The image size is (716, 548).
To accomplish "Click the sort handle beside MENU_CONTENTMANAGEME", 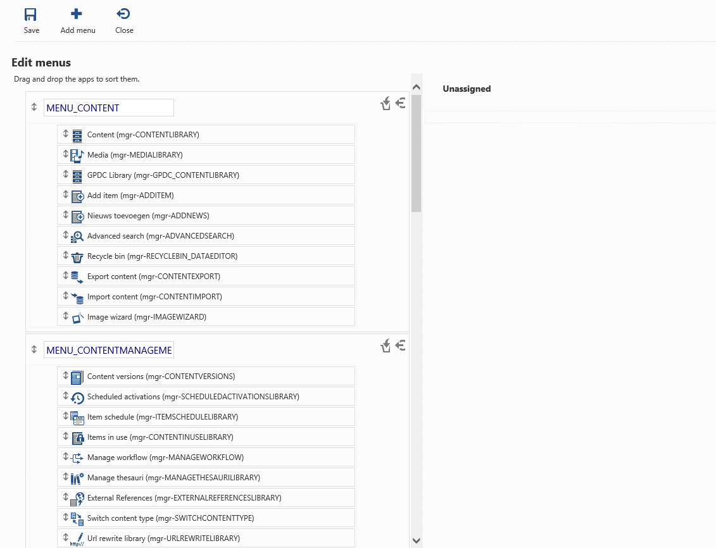I will (x=34, y=349).
